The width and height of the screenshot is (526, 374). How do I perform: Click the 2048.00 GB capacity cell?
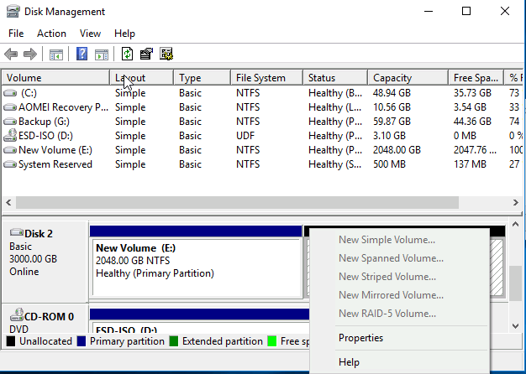pos(397,150)
